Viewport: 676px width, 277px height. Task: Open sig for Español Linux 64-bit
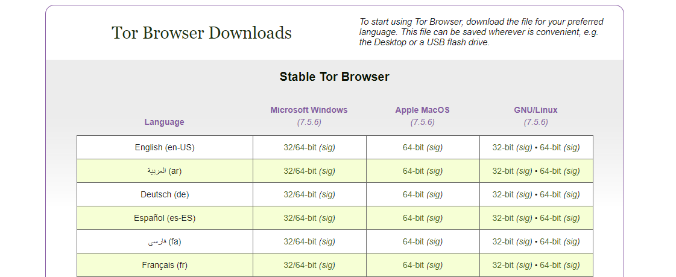click(x=572, y=218)
